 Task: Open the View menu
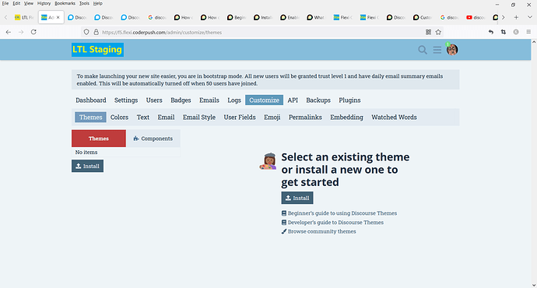coord(29,3)
